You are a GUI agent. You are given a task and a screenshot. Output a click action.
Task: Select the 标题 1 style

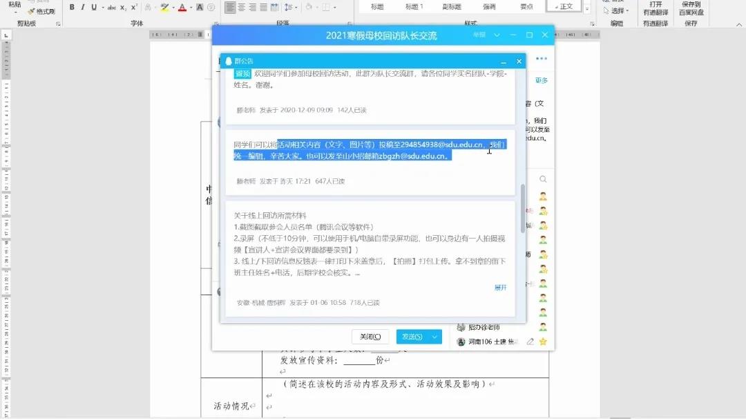tap(414, 7)
